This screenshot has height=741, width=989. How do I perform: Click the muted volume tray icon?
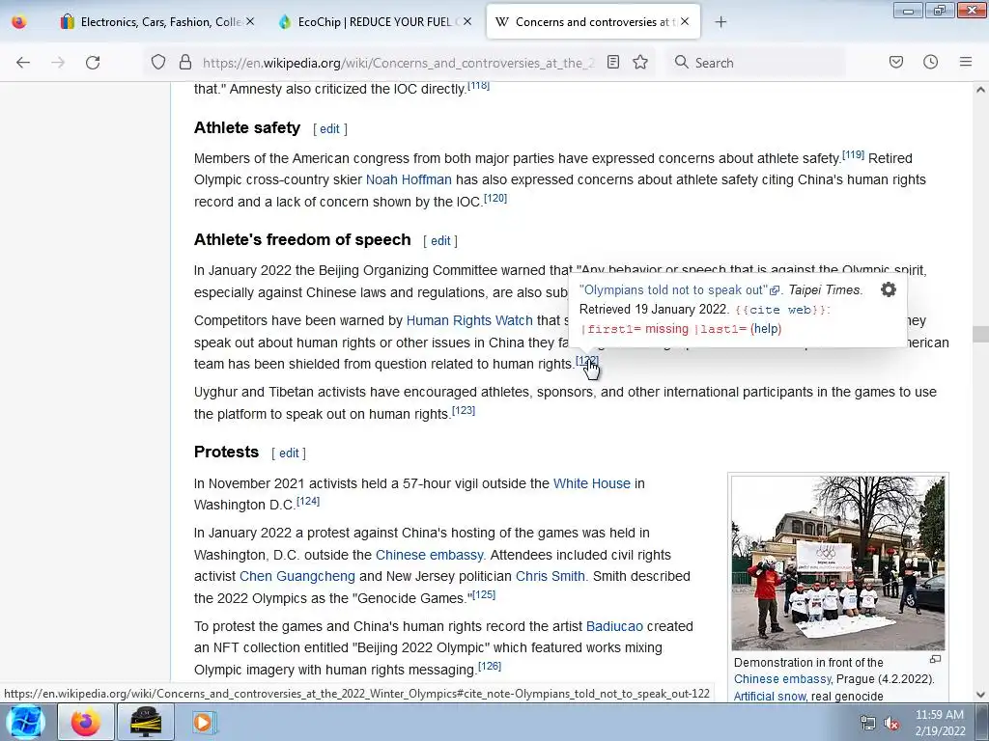point(891,724)
